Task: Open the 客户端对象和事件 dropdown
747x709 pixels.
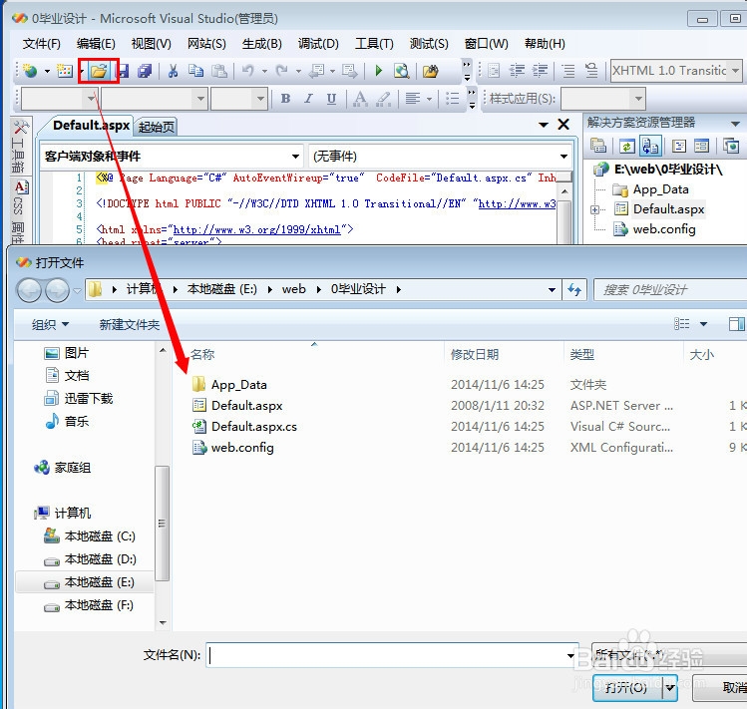Action: point(295,157)
